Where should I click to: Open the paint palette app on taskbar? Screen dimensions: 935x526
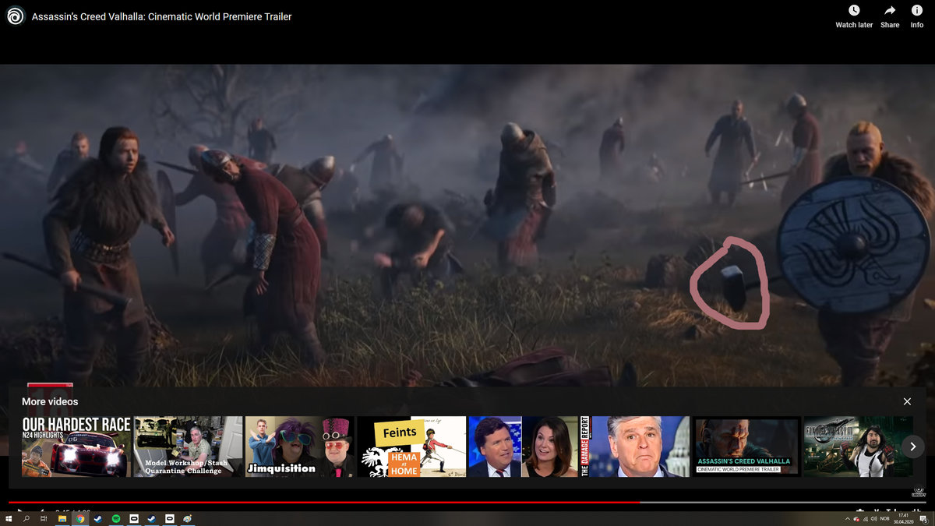point(188,518)
